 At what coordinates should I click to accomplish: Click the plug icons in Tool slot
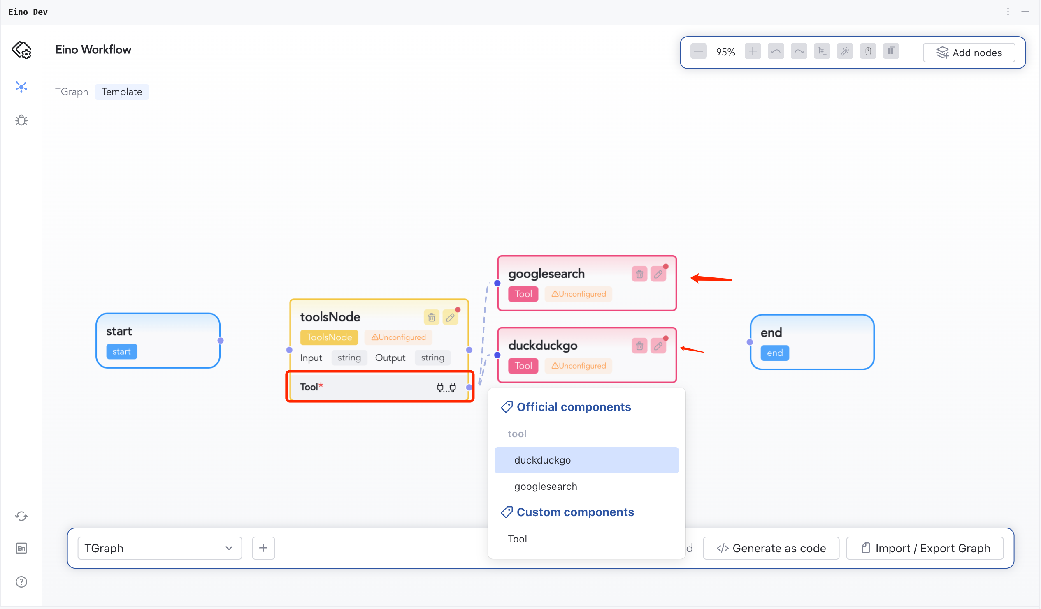pos(446,387)
